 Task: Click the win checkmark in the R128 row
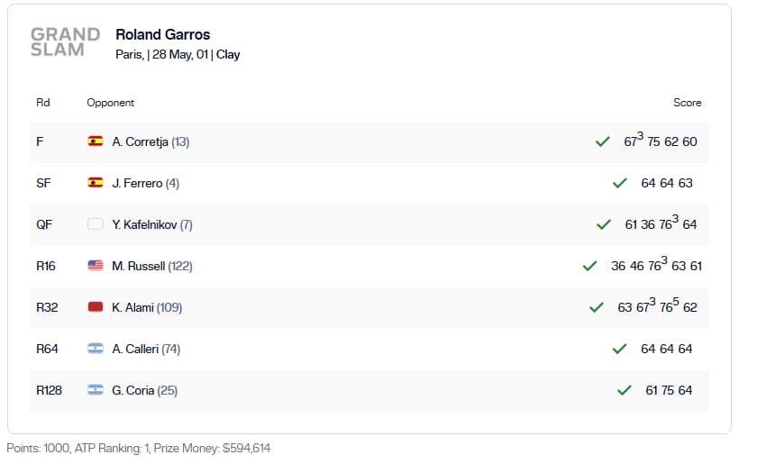[624, 390]
